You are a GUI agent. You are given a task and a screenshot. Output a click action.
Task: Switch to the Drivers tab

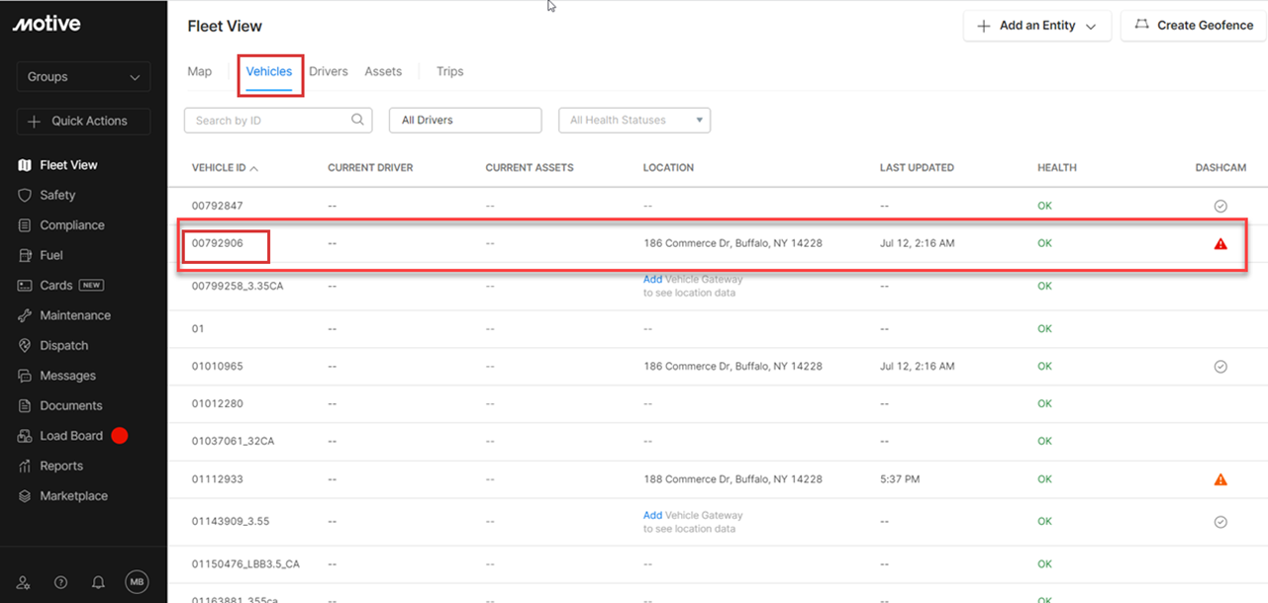pyautogui.click(x=329, y=71)
